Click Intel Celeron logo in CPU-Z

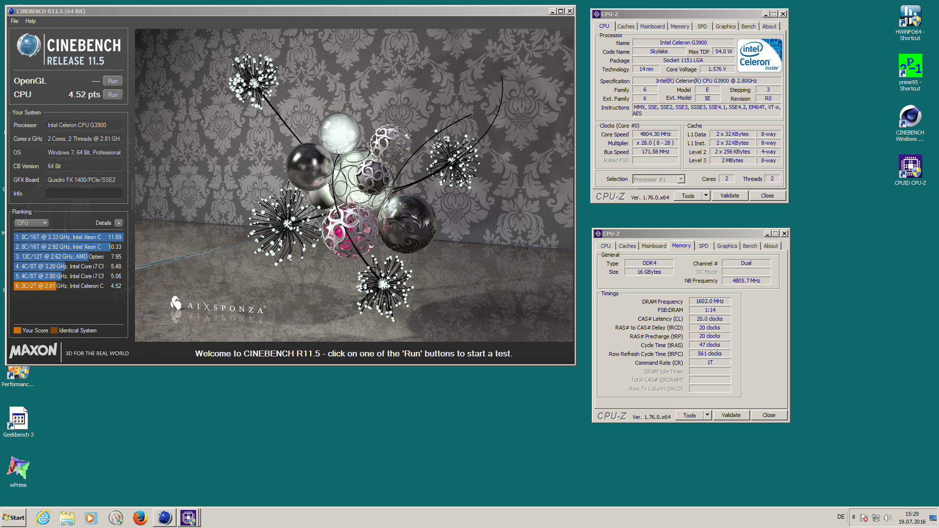pyautogui.click(x=760, y=56)
